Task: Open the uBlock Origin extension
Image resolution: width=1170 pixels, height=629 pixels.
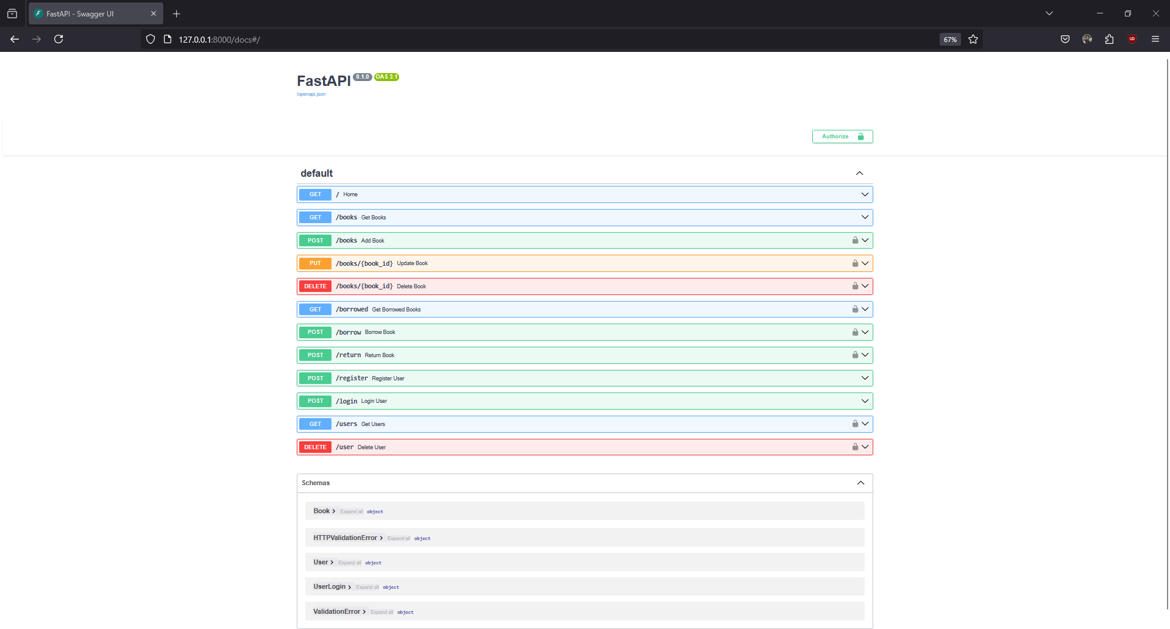Action: pos(1132,38)
